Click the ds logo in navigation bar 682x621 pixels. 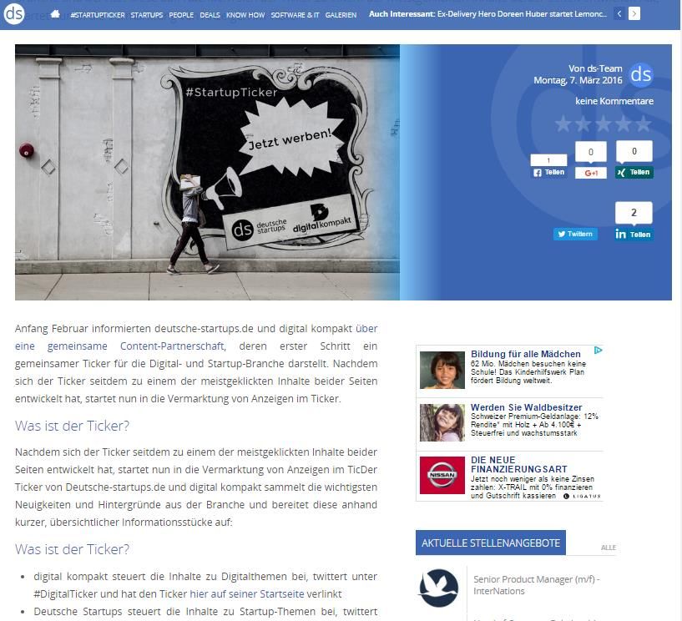(x=14, y=14)
